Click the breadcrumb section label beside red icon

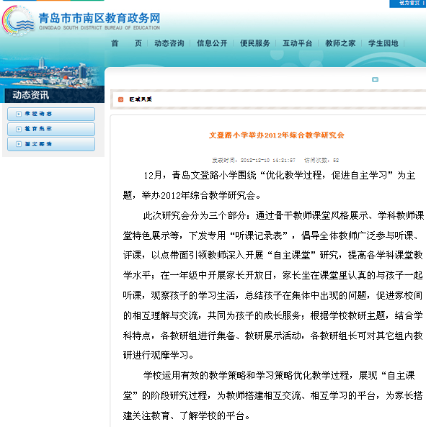[x=141, y=99]
